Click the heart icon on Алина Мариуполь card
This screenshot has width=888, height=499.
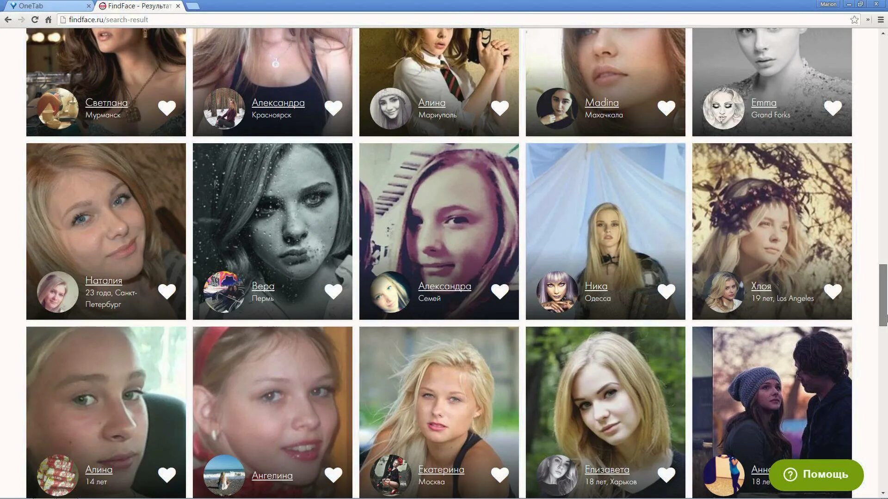500,108
